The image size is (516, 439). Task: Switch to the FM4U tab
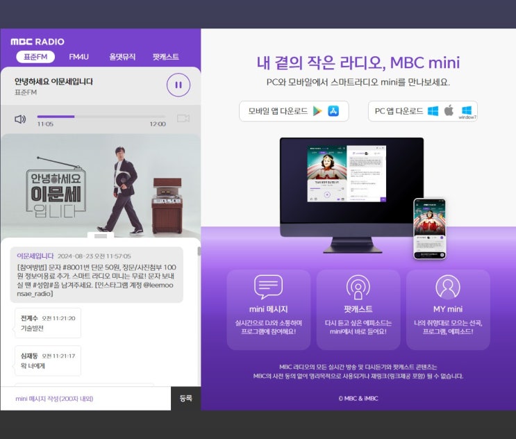(78, 56)
